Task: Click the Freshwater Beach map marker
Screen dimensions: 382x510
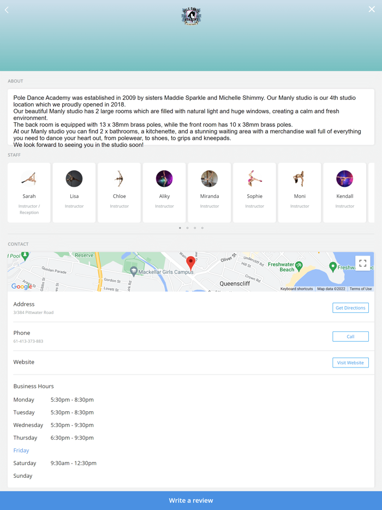Action: coord(299,266)
